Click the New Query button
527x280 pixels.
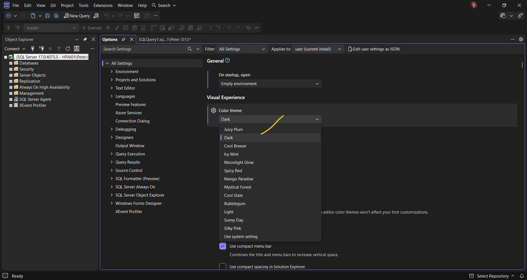77,16
